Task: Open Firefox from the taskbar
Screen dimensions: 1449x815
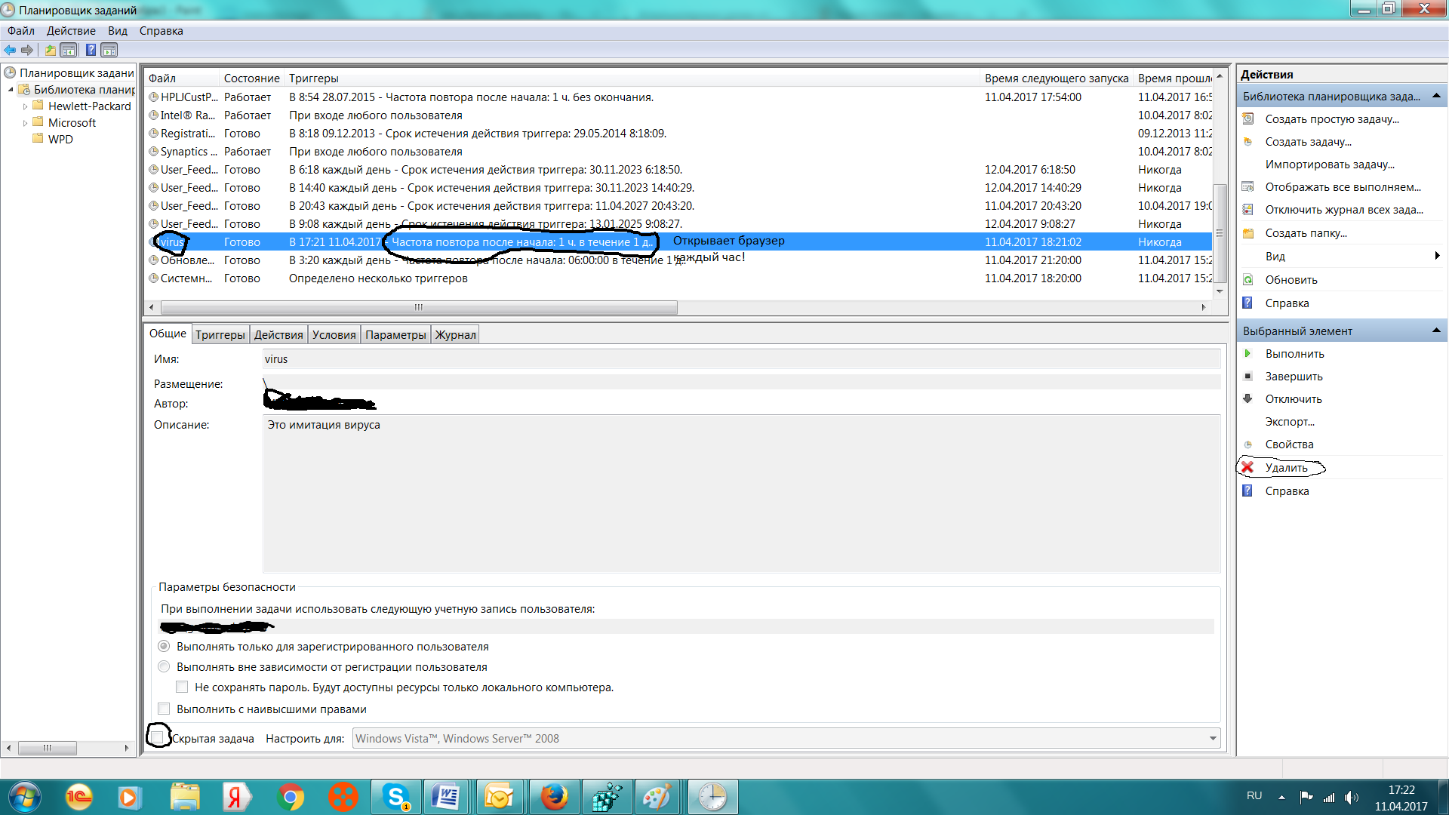Action: coord(554,797)
